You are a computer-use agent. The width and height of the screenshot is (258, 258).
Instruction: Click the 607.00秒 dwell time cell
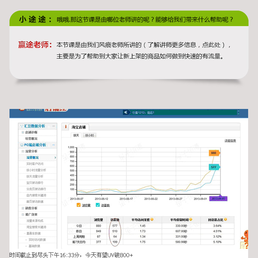pos(181,231)
